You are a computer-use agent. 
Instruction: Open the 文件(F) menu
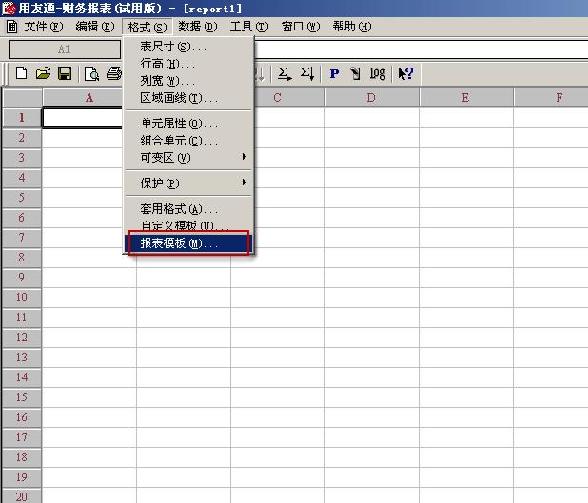[x=44, y=27]
